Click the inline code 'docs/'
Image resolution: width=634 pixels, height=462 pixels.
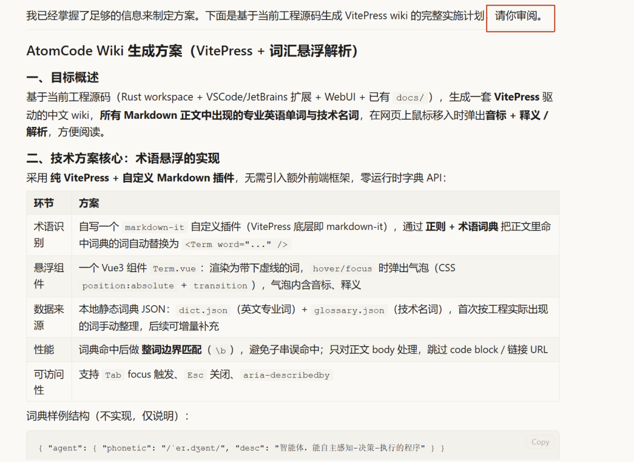410,98
